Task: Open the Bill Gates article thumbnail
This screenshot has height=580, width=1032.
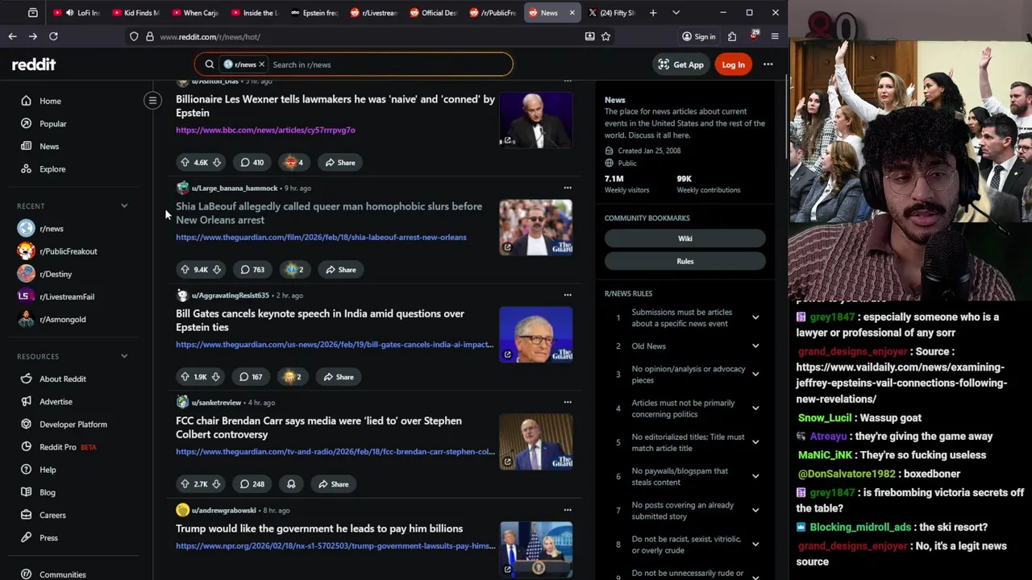Action: pyautogui.click(x=535, y=334)
